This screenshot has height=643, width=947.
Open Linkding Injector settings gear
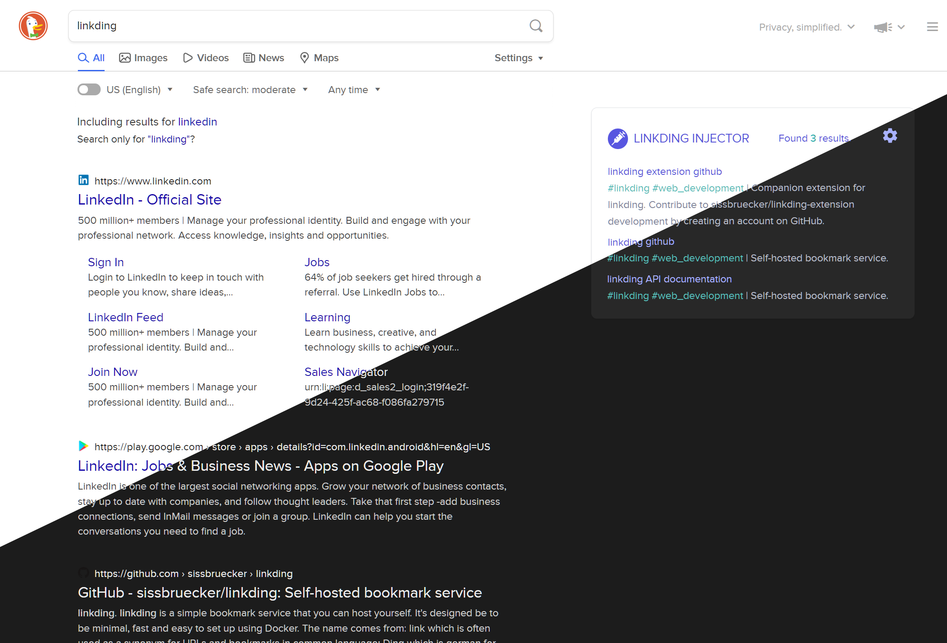pos(890,136)
